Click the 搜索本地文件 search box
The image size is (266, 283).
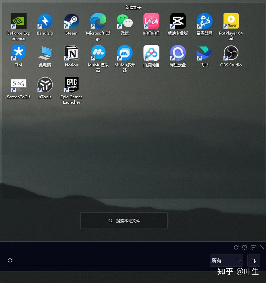coord(124,221)
